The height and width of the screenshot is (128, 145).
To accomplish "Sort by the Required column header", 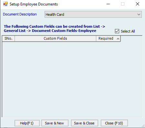I will [108, 39].
